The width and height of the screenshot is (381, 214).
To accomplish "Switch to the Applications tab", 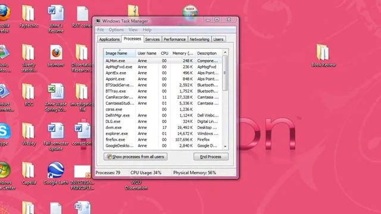I will coord(110,39).
